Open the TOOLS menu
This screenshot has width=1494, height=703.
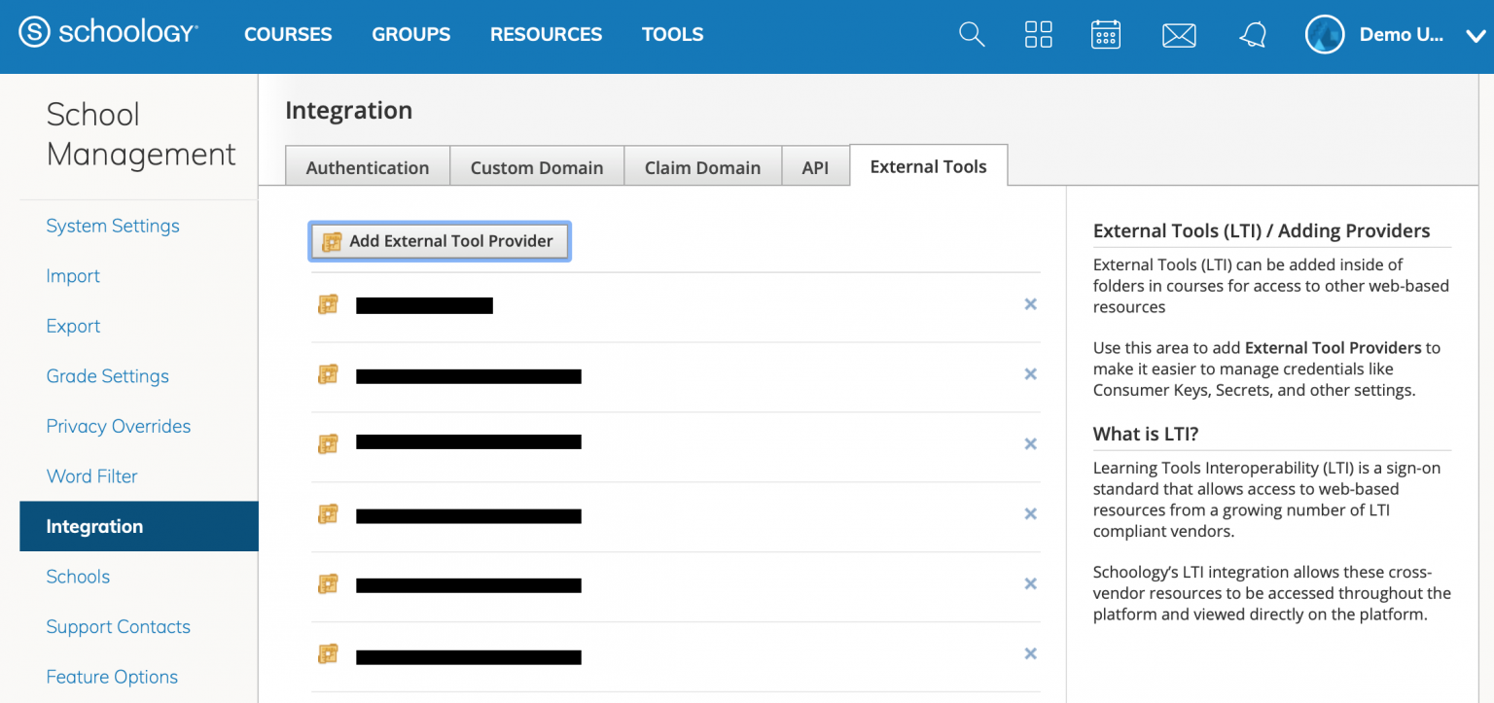point(672,34)
